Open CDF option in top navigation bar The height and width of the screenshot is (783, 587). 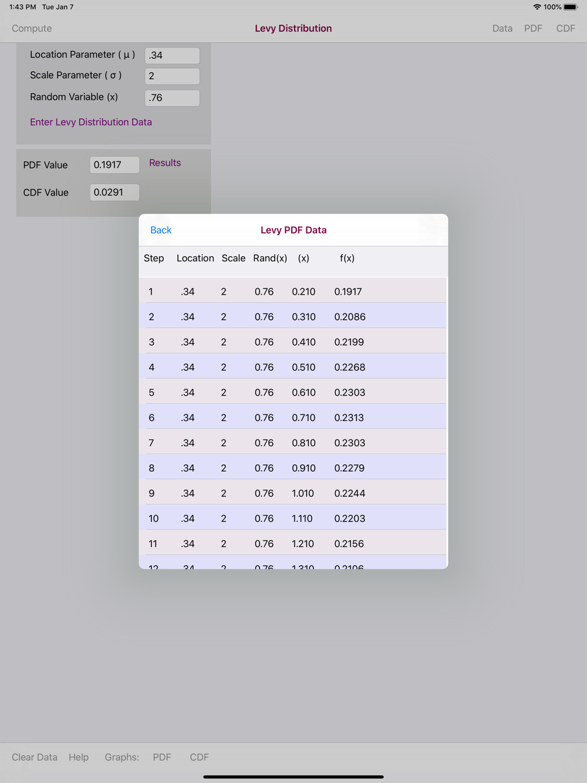565,28
